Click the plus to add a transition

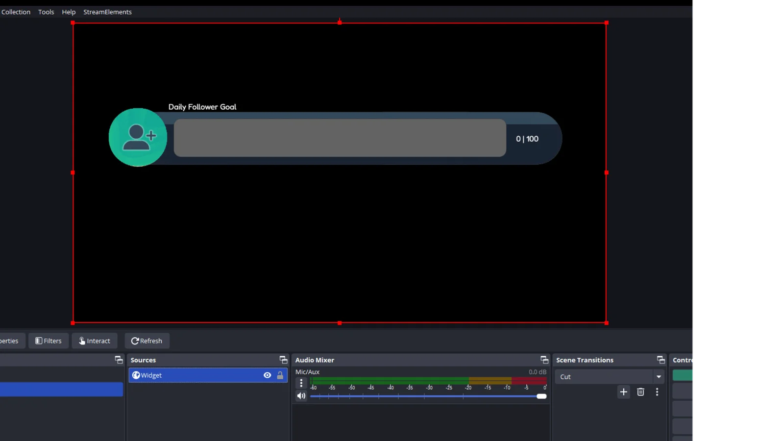pos(623,392)
